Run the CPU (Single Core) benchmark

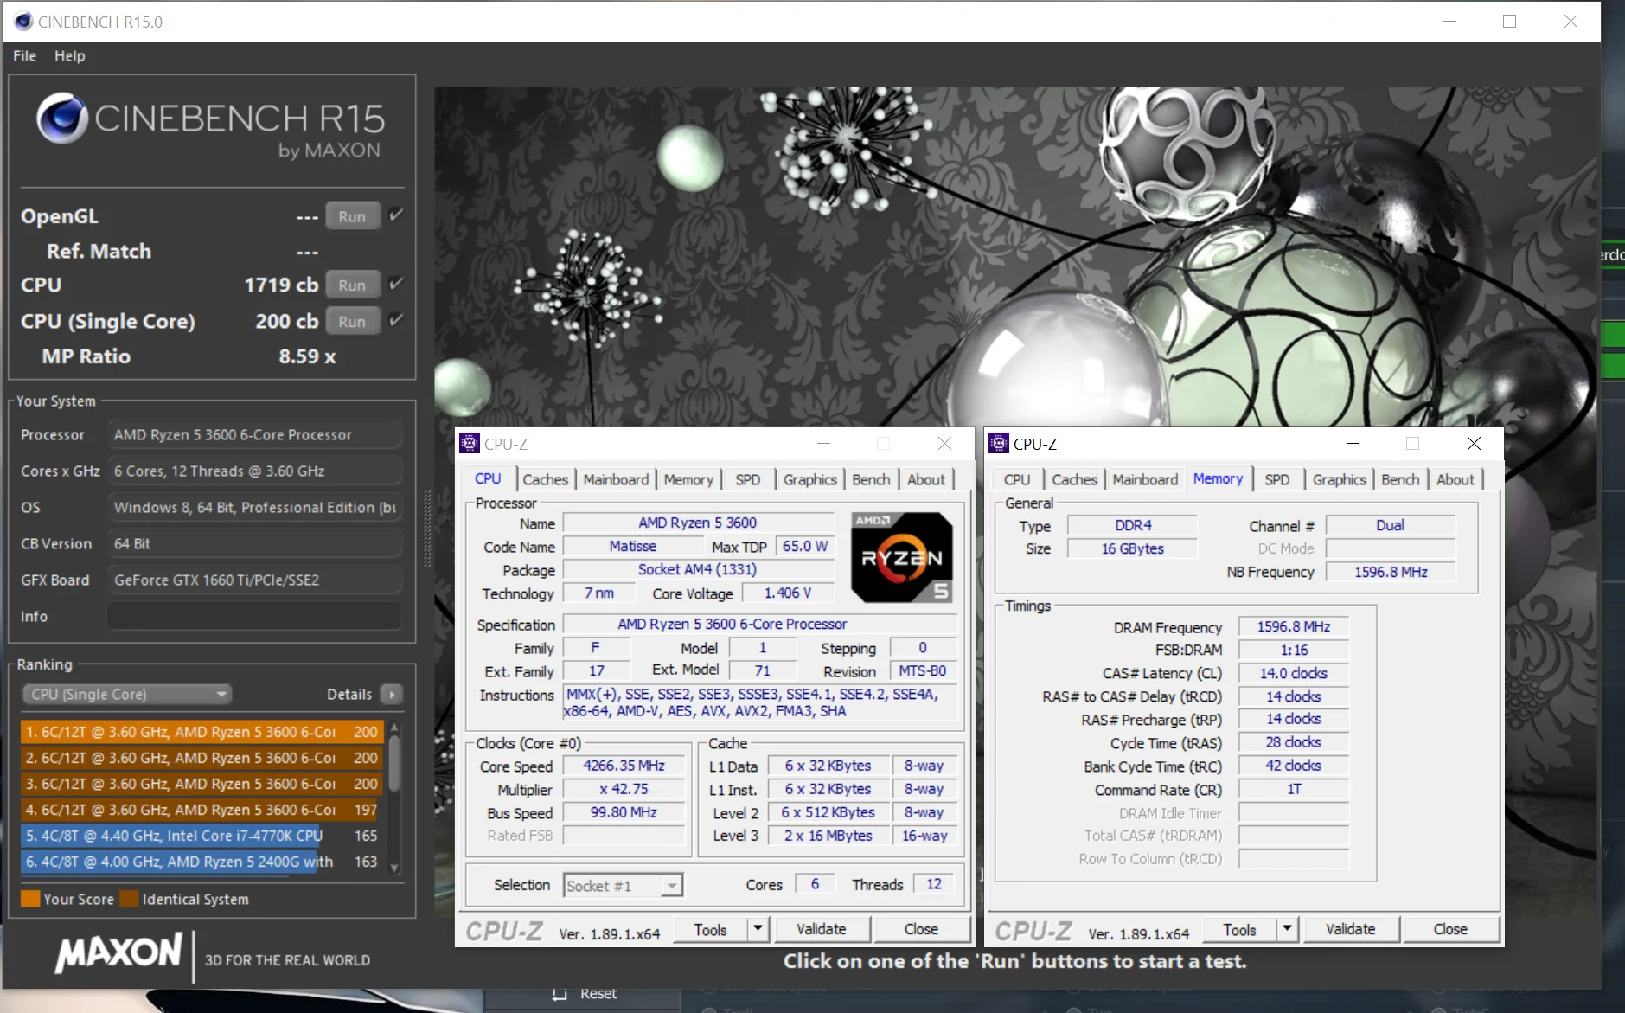click(353, 321)
